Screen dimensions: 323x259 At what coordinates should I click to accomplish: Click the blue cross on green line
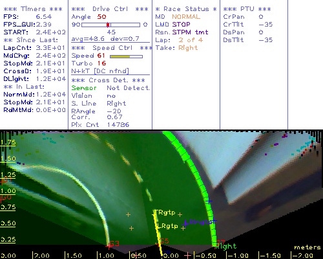(209, 201)
